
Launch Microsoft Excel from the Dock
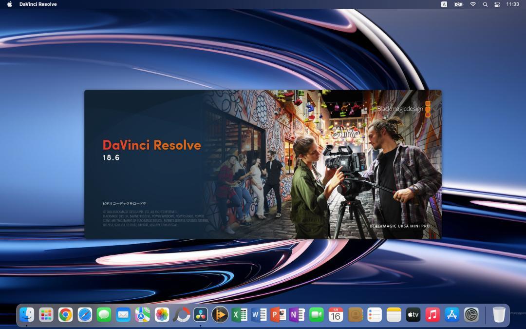(x=239, y=315)
